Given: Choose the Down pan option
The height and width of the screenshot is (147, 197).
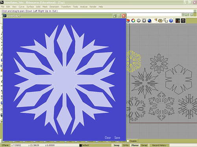Looking at the screenshot, I should point(29,11).
